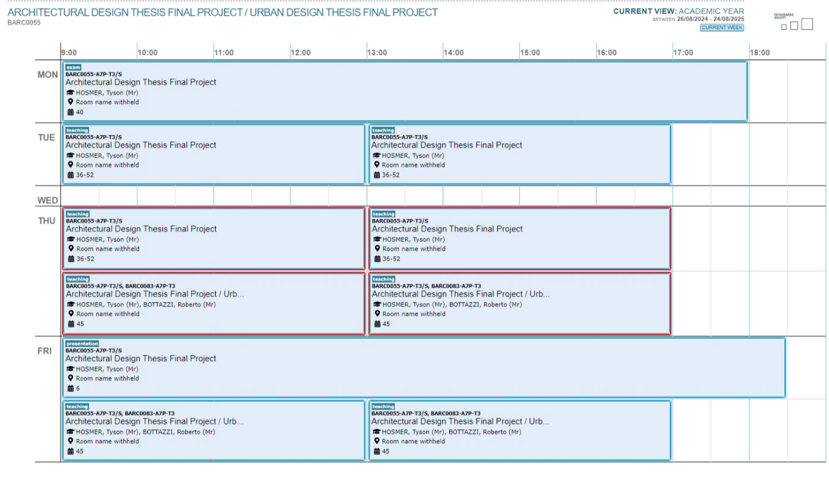Click the exam tag on Monday's event
The image size is (829, 482).
73,67
